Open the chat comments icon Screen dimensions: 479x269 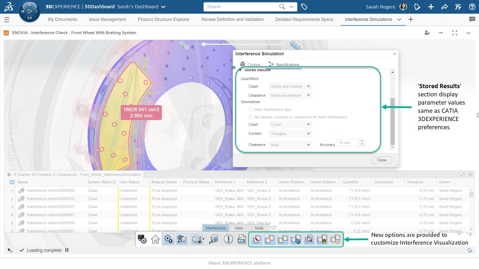(472, 19)
